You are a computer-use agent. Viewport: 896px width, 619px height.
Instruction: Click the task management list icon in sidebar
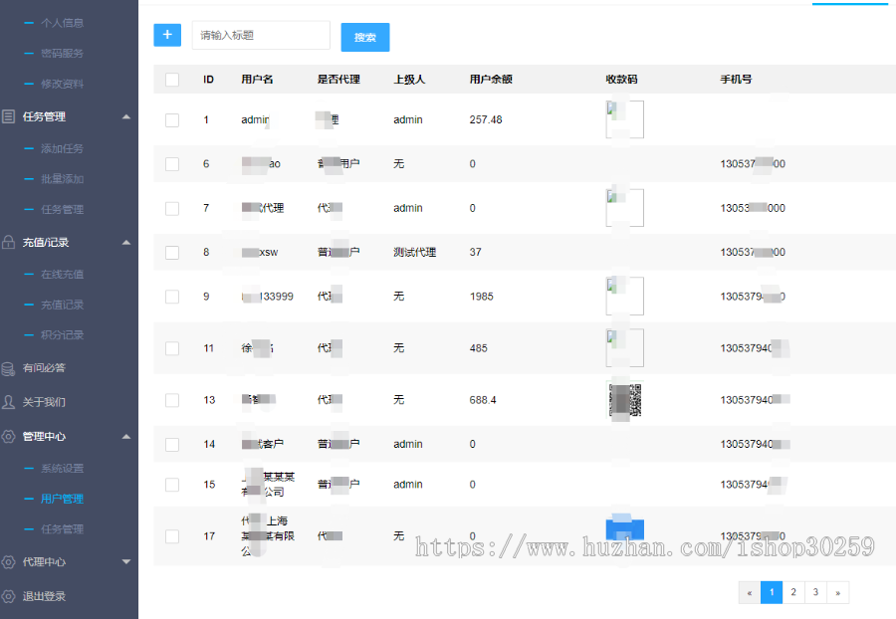coord(9,116)
